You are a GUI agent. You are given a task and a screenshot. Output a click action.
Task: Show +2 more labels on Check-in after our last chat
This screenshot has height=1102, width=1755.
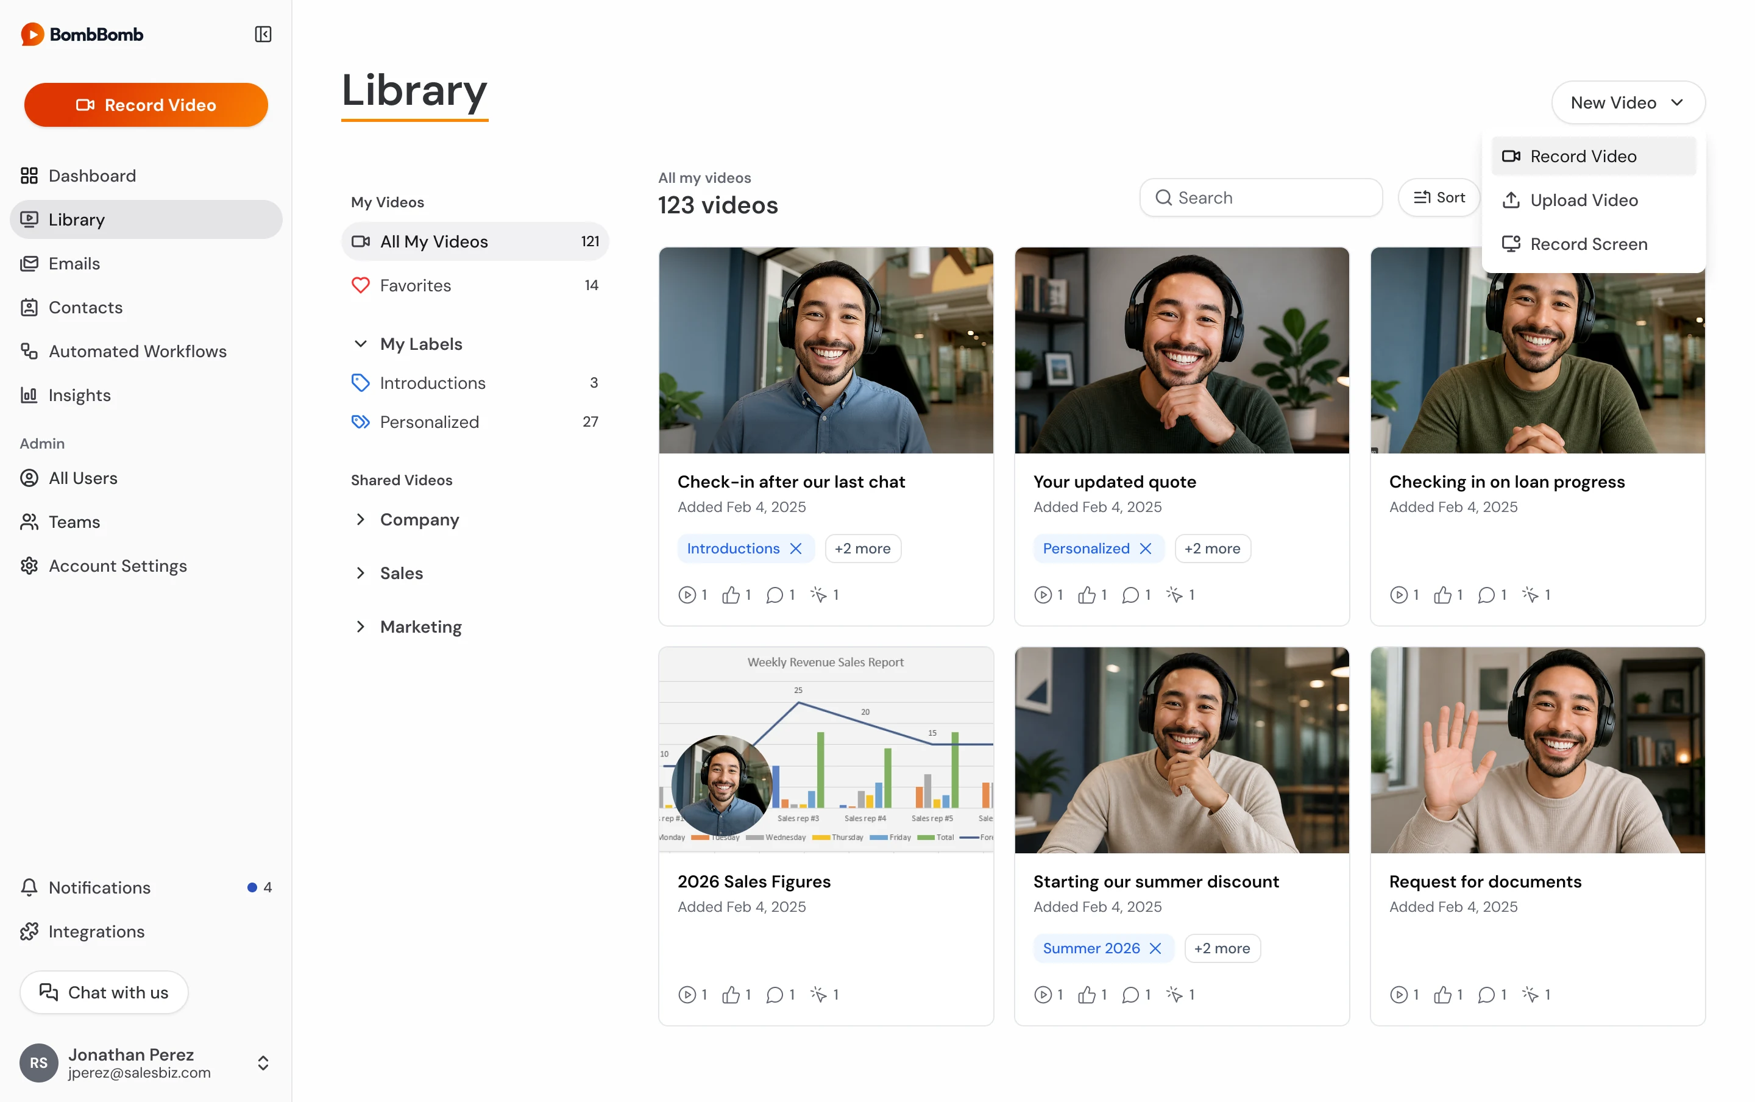(x=862, y=549)
